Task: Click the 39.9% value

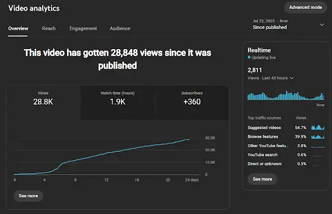Action: 301,137
